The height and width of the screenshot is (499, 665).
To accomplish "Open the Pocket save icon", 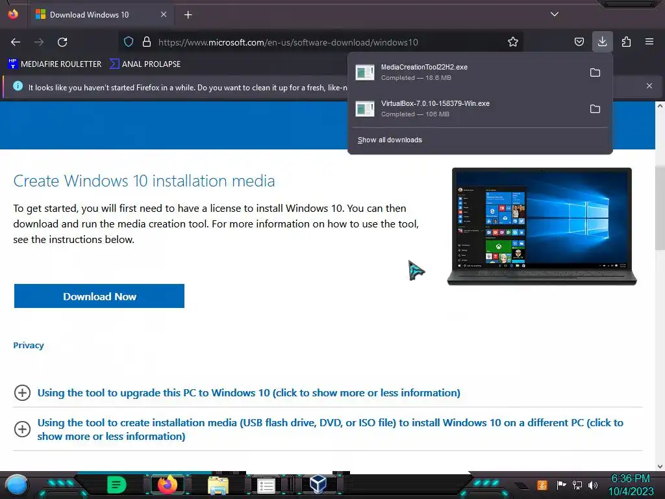I will click(579, 42).
